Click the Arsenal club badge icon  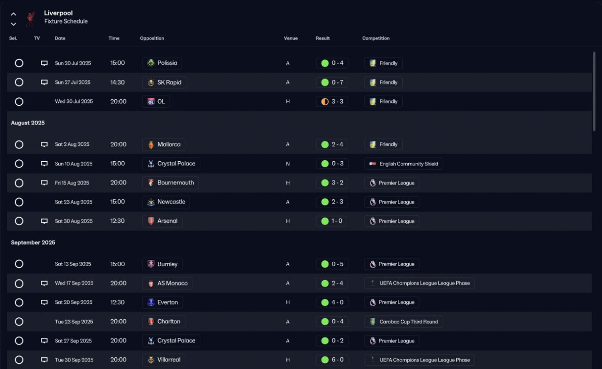point(151,221)
